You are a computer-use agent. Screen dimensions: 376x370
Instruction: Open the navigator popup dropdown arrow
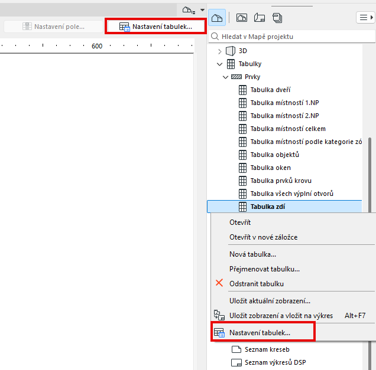(202, 10)
